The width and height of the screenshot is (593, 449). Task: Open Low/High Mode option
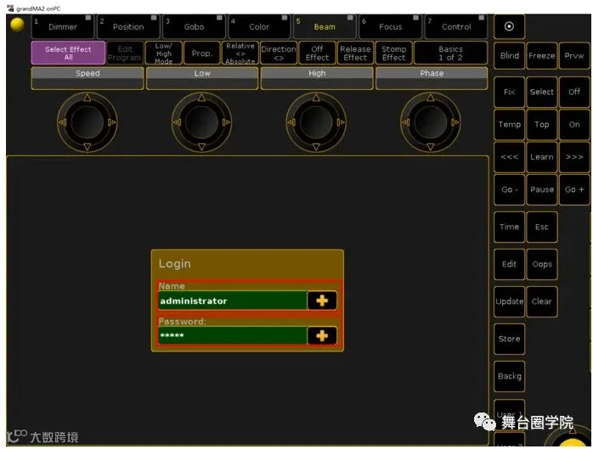pos(164,53)
